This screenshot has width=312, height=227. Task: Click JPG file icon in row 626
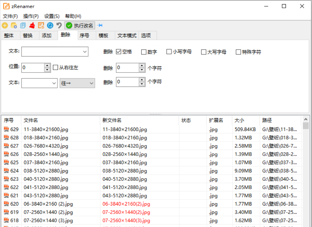pyautogui.click(x=6, y=154)
